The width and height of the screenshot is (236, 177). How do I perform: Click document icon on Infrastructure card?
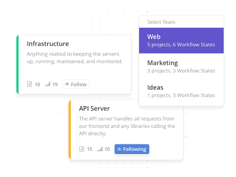coord(29,84)
